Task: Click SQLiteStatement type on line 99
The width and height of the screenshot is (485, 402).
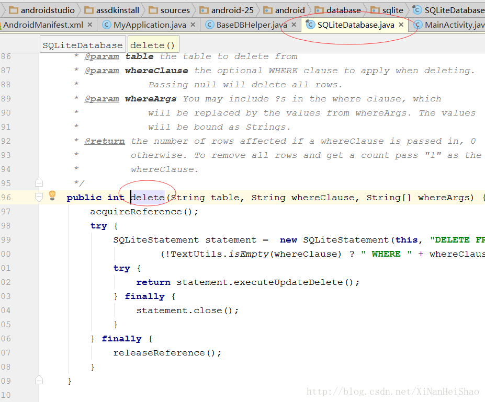Action: click(x=156, y=240)
